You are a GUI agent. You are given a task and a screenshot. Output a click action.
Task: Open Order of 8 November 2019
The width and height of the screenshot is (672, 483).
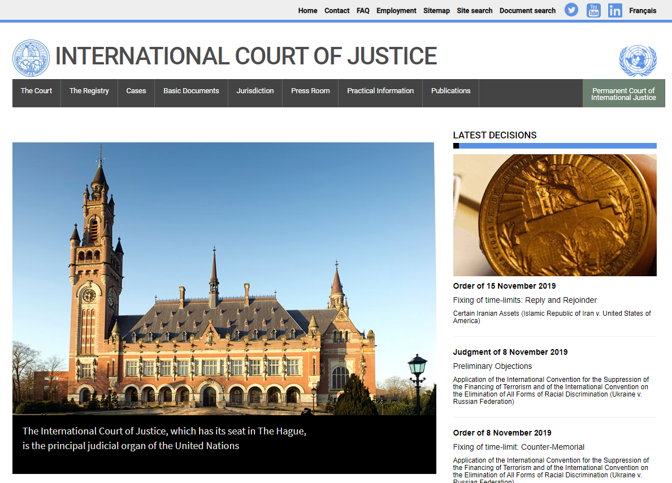[x=502, y=433]
